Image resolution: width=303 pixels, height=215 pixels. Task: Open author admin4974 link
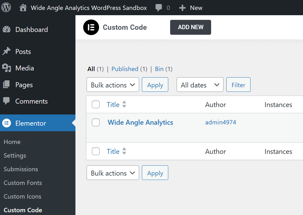click(x=220, y=122)
